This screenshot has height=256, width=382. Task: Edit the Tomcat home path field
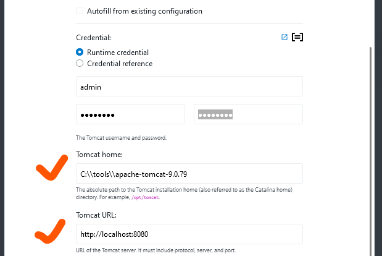pyautogui.click(x=189, y=174)
